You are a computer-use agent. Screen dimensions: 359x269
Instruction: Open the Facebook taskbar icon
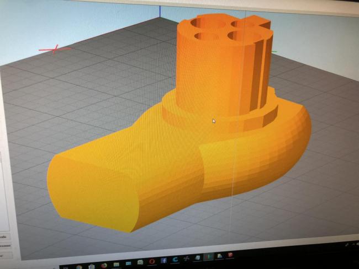(x=164, y=261)
